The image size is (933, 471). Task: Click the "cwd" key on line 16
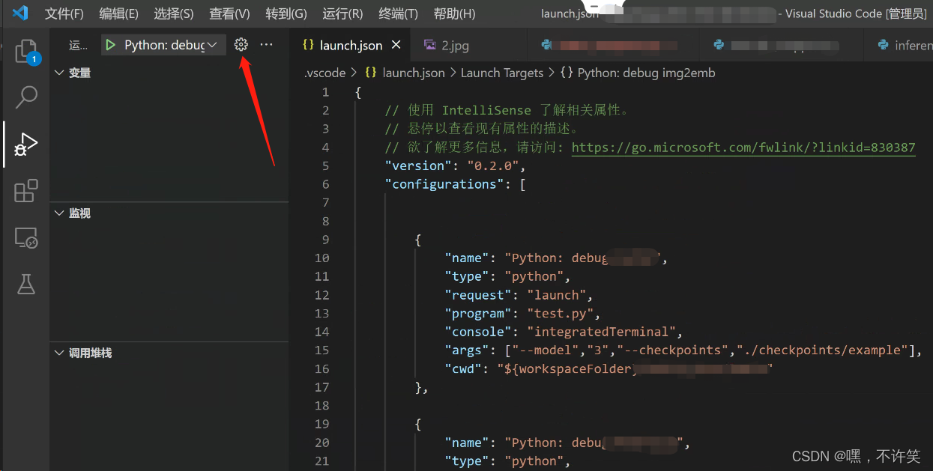pos(462,369)
